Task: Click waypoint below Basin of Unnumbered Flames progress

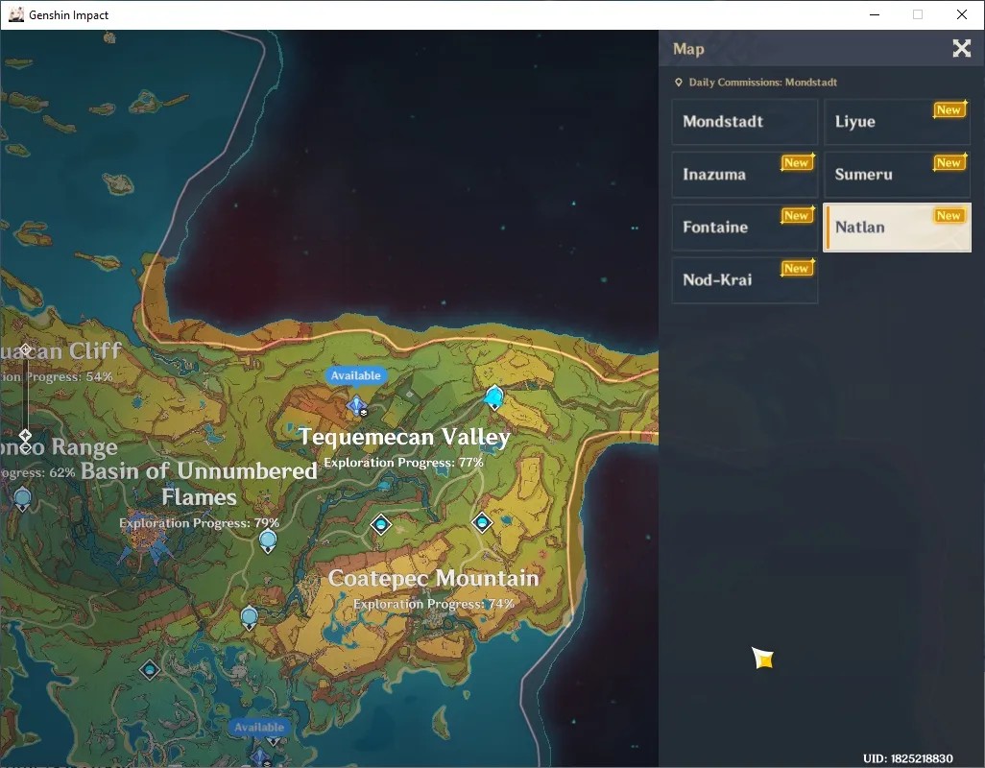Action: (x=268, y=540)
